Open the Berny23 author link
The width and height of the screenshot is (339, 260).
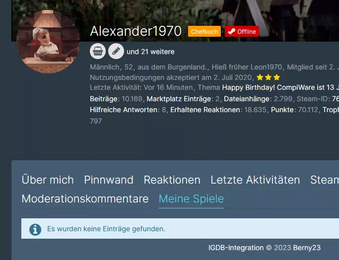307,248
